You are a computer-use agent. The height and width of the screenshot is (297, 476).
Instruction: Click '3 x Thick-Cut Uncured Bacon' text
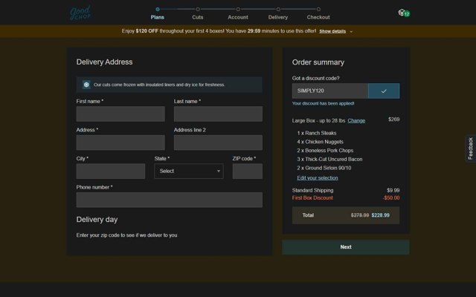329,160
